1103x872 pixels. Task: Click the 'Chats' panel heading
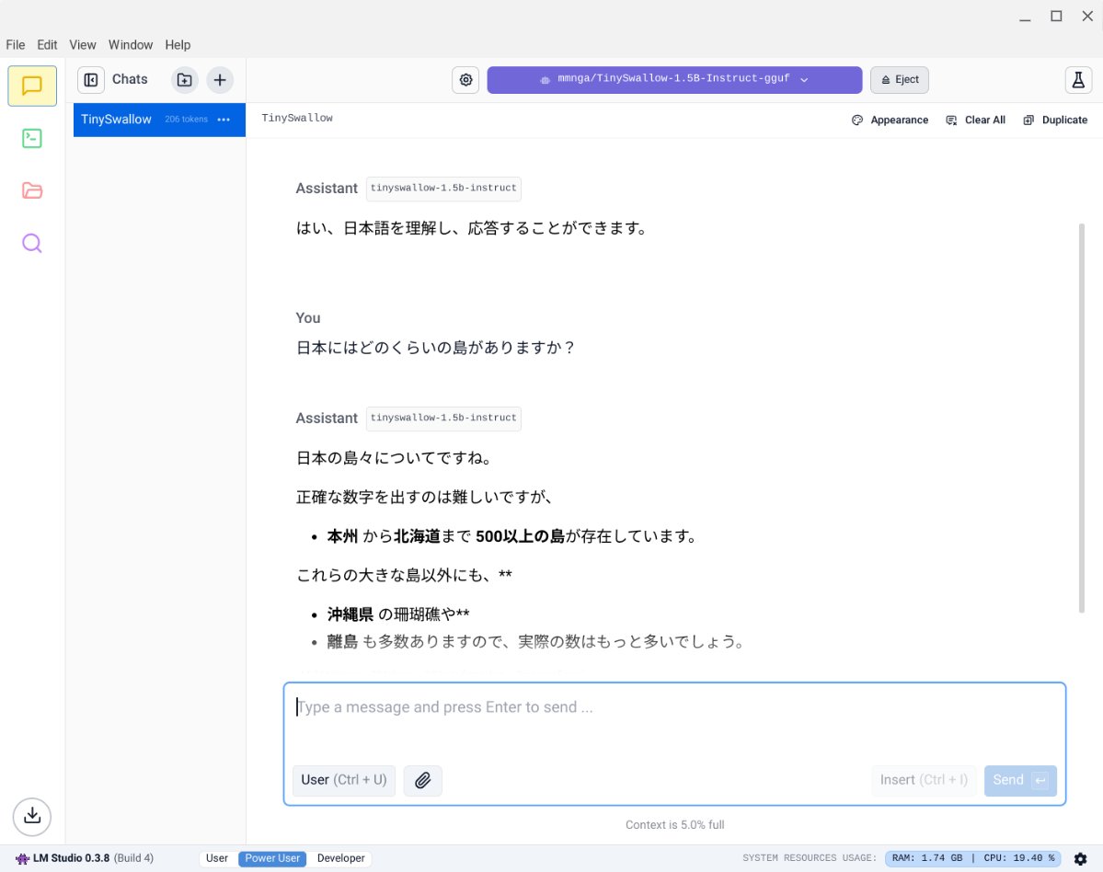tap(130, 79)
